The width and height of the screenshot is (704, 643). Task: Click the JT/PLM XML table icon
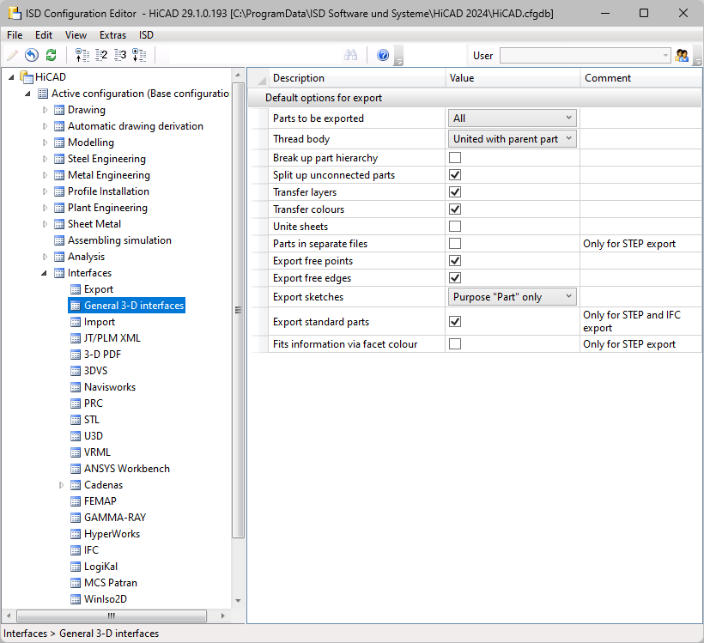[x=76, y=338]
